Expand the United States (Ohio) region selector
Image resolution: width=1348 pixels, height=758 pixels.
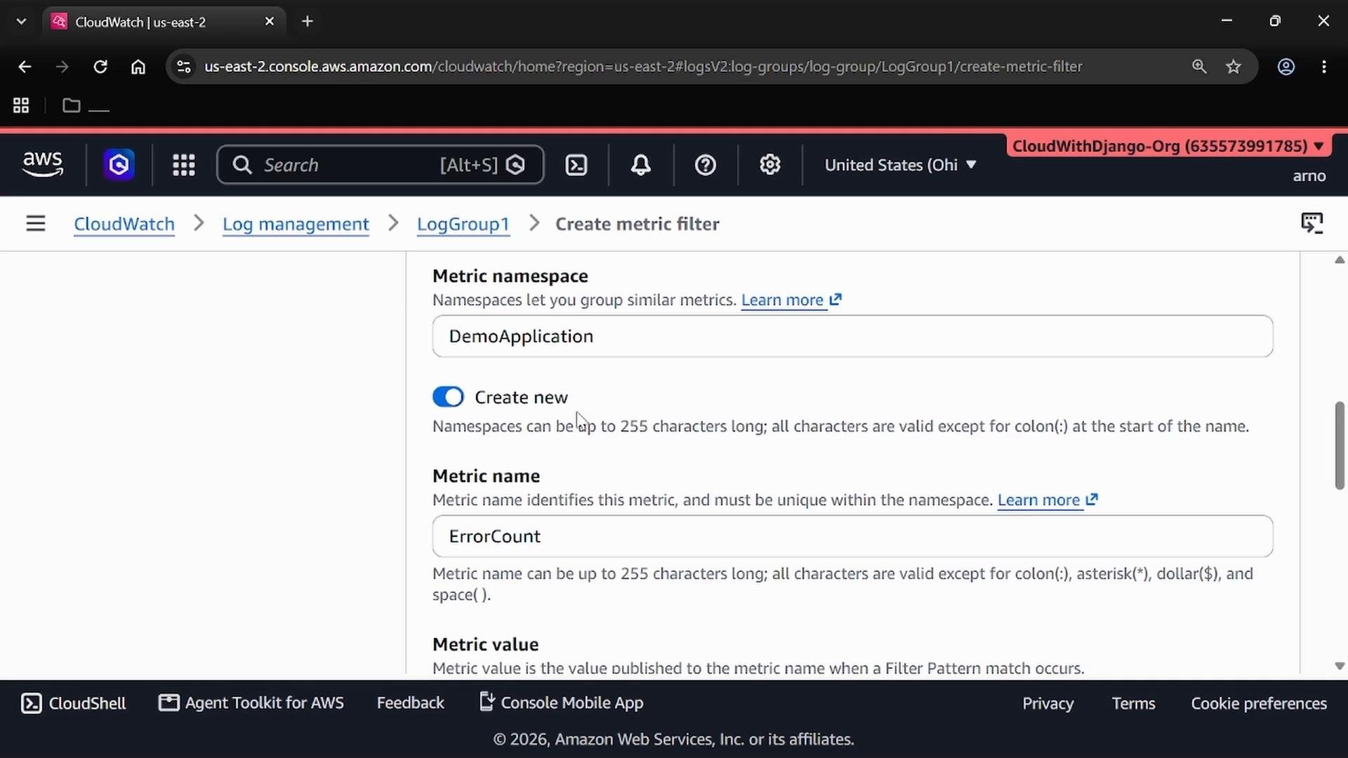click(900, 165)
